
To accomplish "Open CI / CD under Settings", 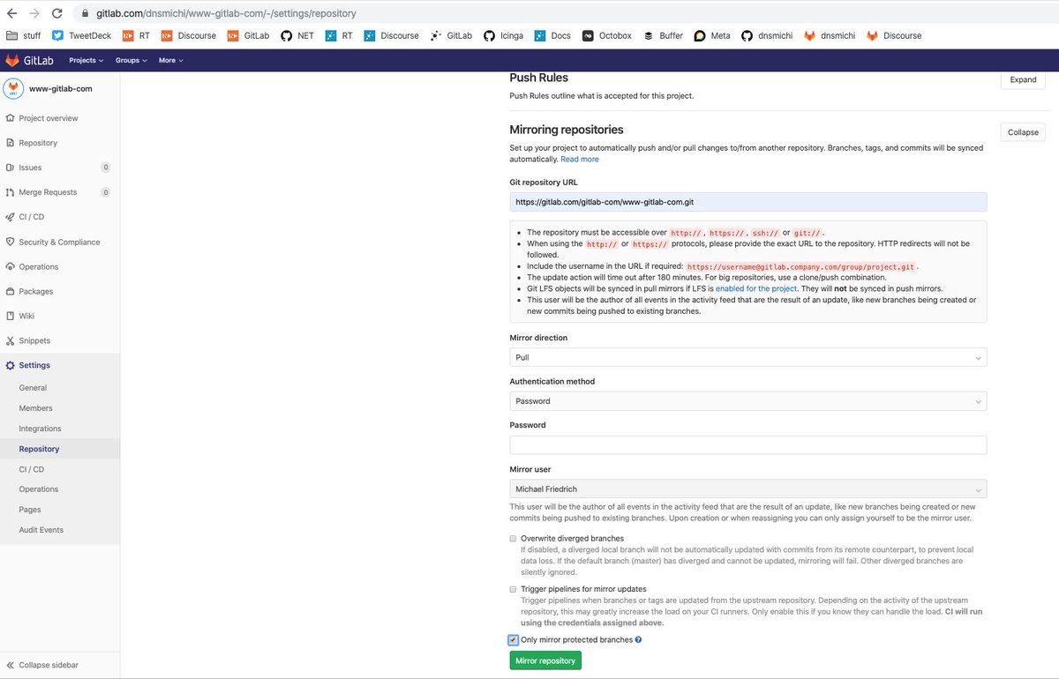I will (31, 469).
